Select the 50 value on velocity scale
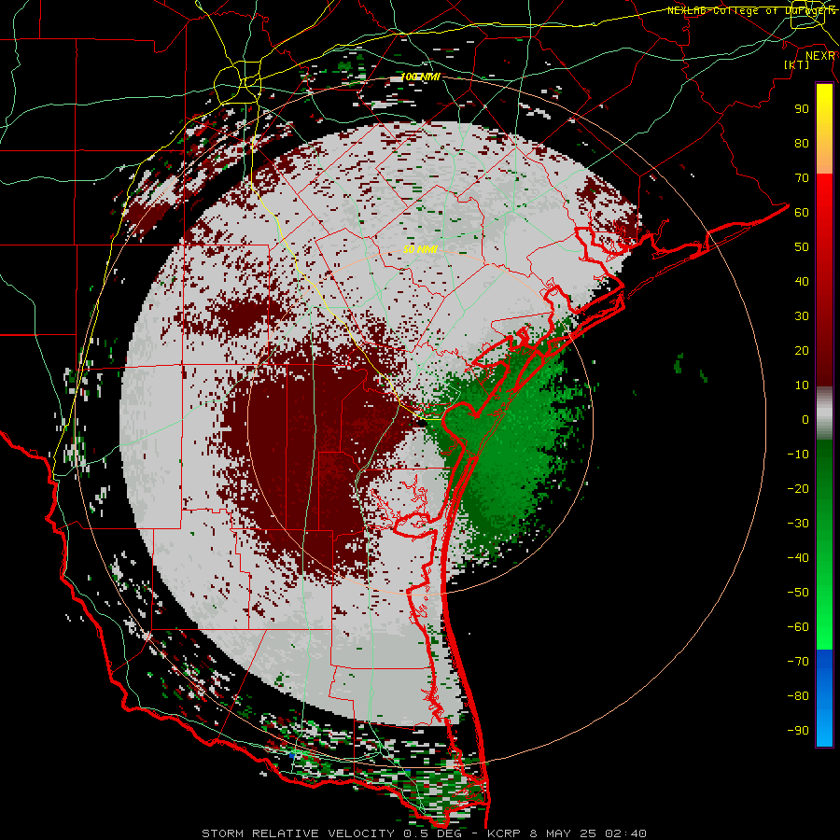The width and height of the screenshot is (840, 840). coord(802,247)
